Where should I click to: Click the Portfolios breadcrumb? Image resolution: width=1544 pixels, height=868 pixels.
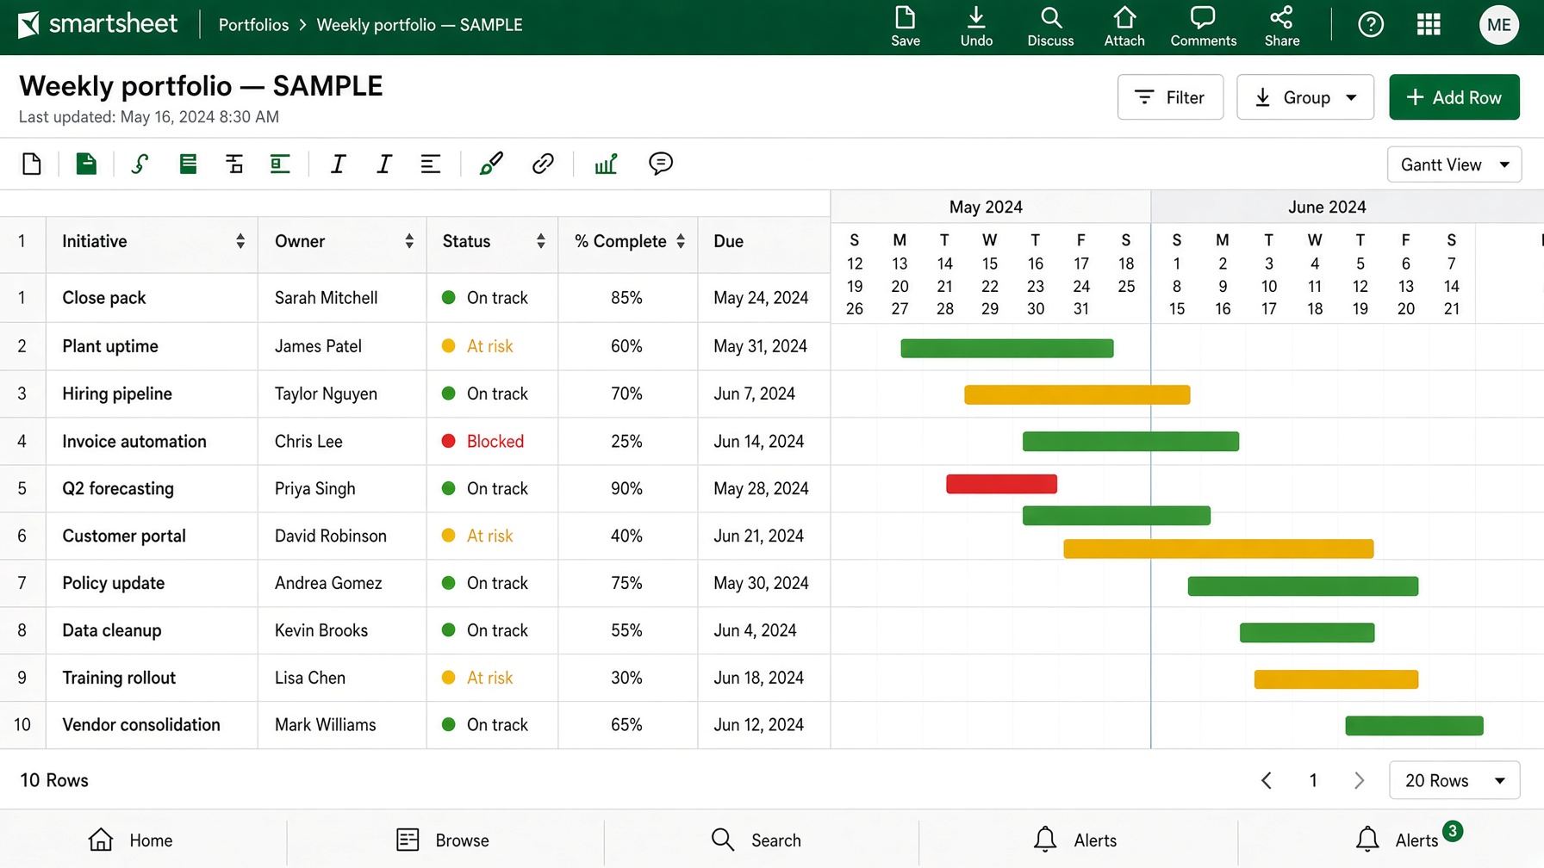[x=253, y=25]
